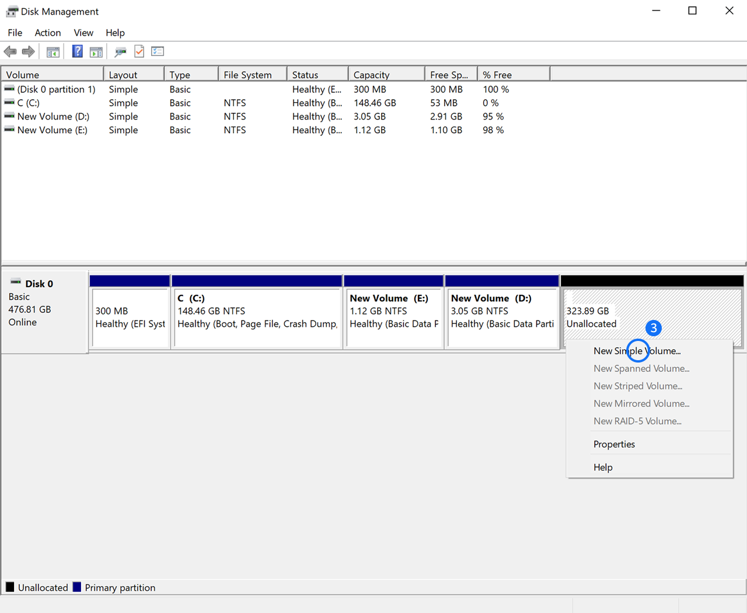The width and height of the screenshot is (747, 613).
Task: Select Properties in the context menu
Action: [614, 444]
